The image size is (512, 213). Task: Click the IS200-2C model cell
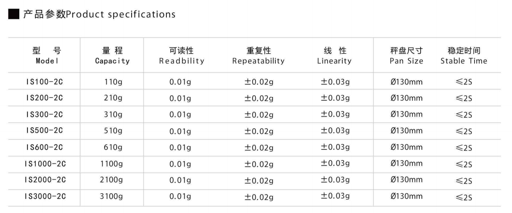44,98
